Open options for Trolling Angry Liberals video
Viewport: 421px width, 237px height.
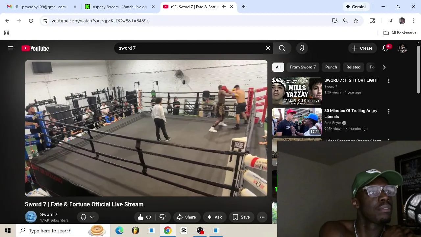[389, 111]
